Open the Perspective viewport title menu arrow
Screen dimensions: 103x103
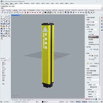click(x=20, y=15)
